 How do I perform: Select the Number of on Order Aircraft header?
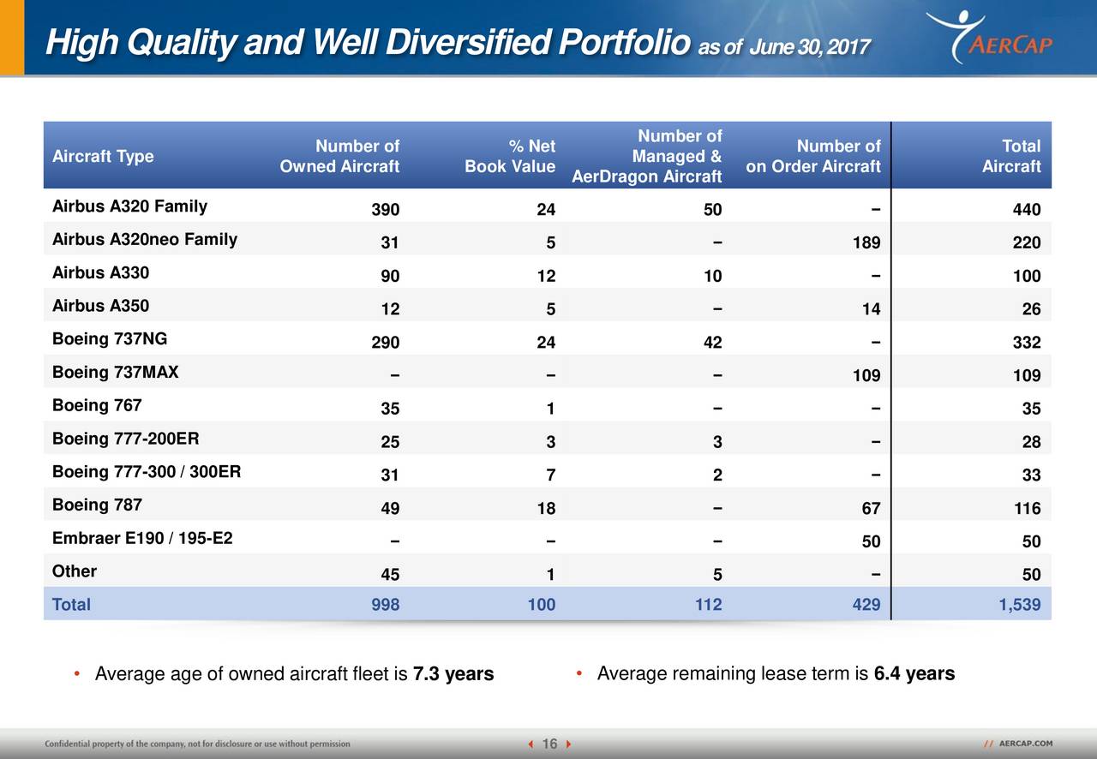click(813, 156)
